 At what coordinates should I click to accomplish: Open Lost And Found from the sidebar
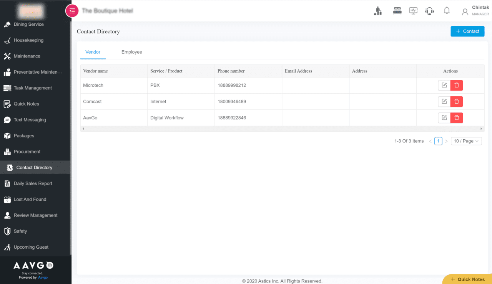[29, 199]
